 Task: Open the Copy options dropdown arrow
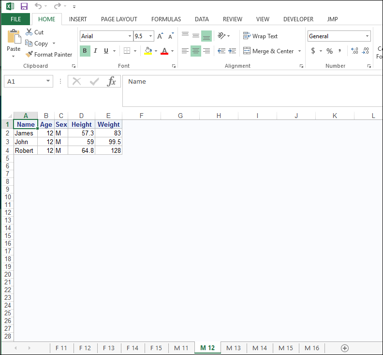click(x=54, y=43)
